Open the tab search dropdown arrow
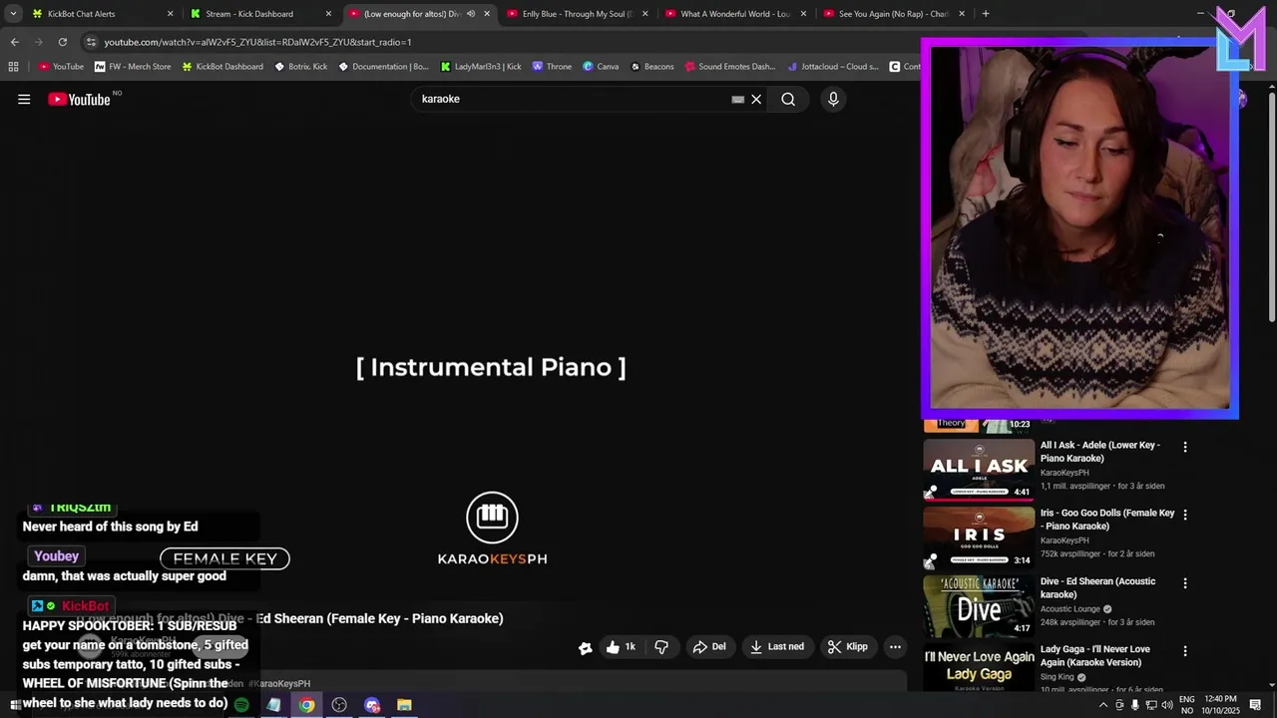 [x=13, y=14]
